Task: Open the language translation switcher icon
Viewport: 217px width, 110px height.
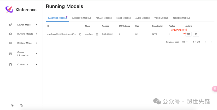Action: (21, 105)
